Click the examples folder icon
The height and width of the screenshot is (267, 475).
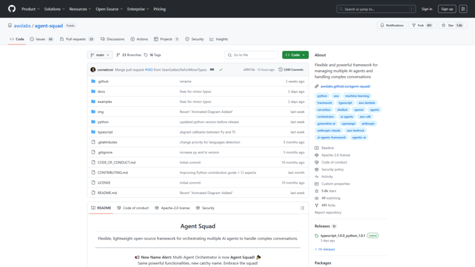(93, 101)
